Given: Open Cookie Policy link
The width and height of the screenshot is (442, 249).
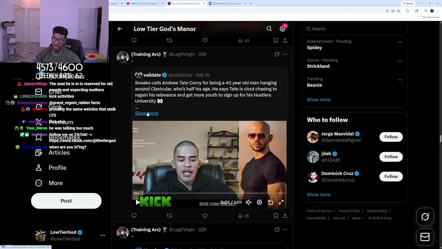Looking at the screenshot, I should click(x=377, y=211).
